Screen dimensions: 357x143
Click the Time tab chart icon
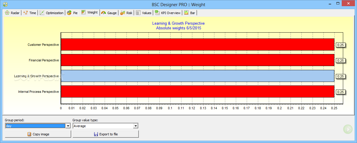click(x=26, y=13)
